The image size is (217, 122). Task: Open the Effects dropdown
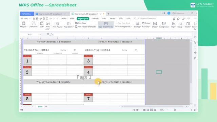click(x=155, y=25)
